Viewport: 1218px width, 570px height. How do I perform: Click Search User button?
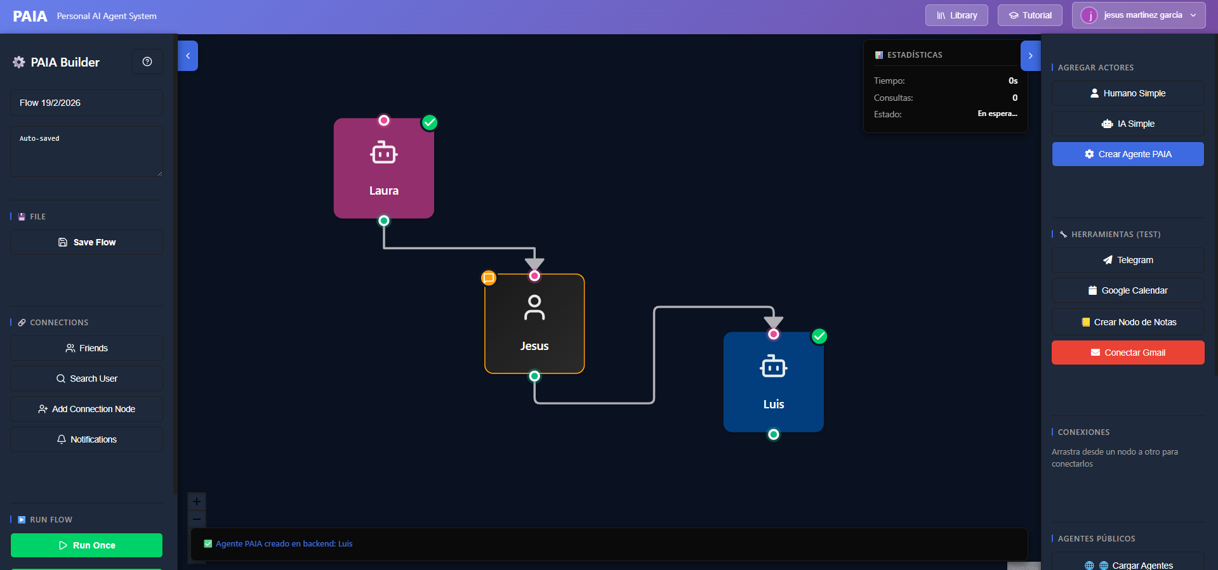(86, 379)
